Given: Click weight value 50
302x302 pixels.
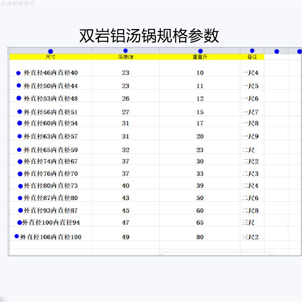Looking at the screenshot, I should (x=200, y=198).
